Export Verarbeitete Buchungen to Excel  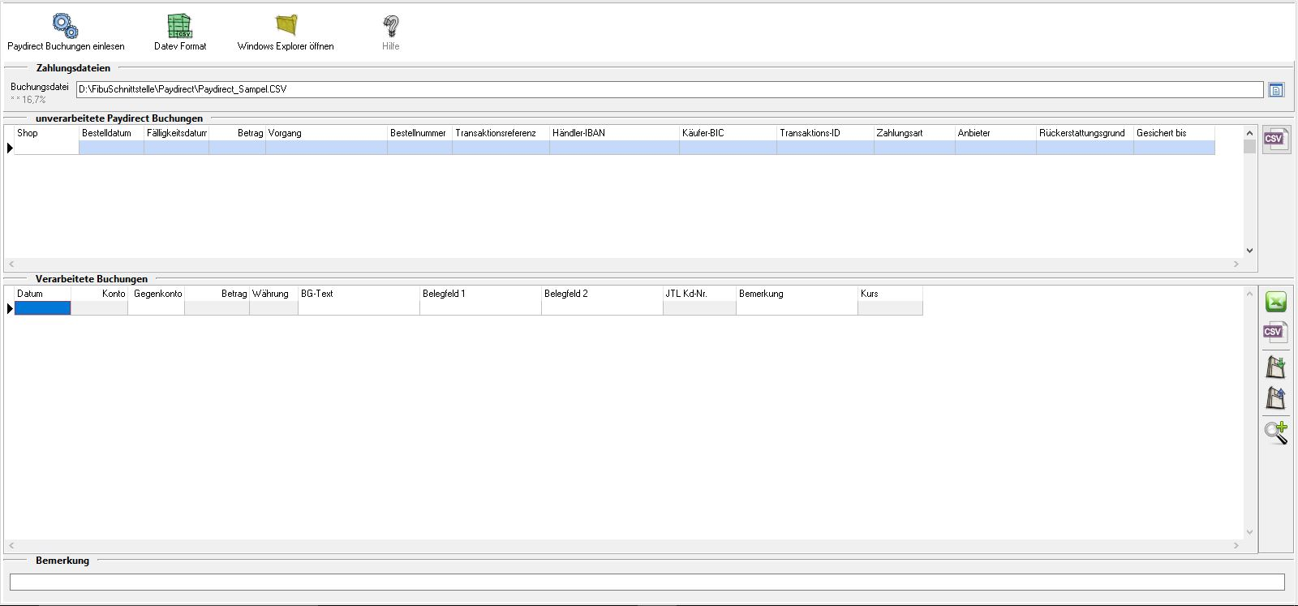click(1276, 303)
